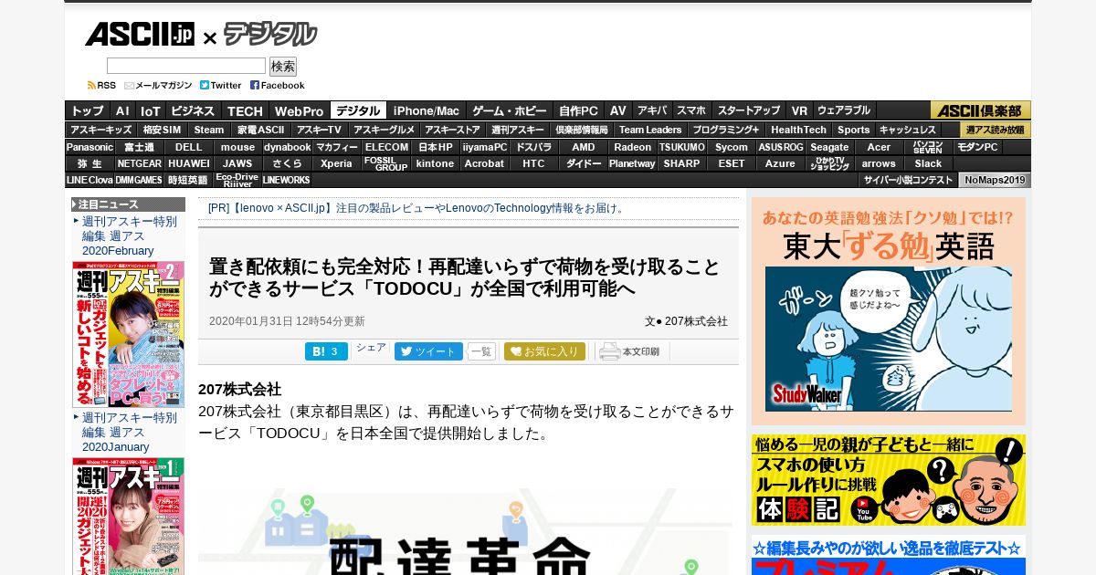Open the 一覧 tweet list button
Screen dimensions: 1096x575
pos(481,351)
